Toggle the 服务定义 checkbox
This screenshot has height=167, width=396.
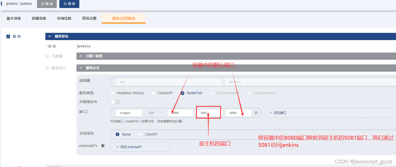tap(47, 68)
